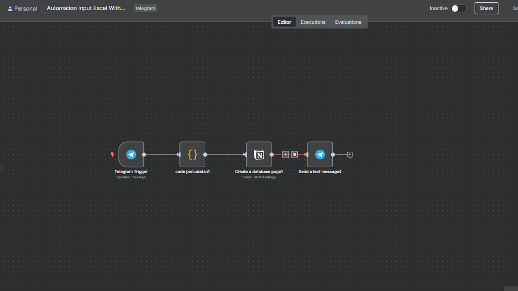Add a node between Notion and Telegram

pos(286,154)
